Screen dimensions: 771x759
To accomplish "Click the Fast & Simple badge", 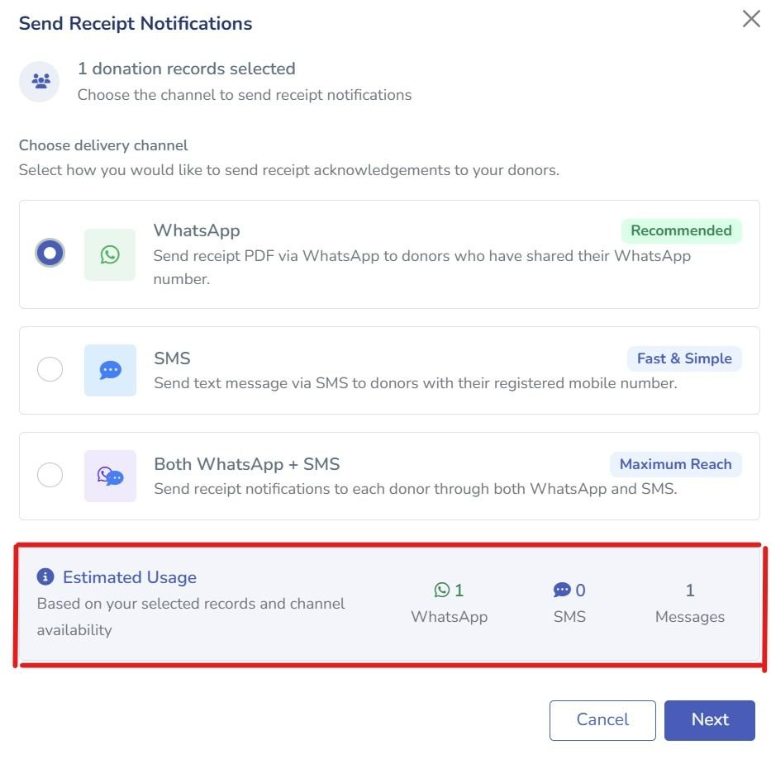I will tap(684, 358).
